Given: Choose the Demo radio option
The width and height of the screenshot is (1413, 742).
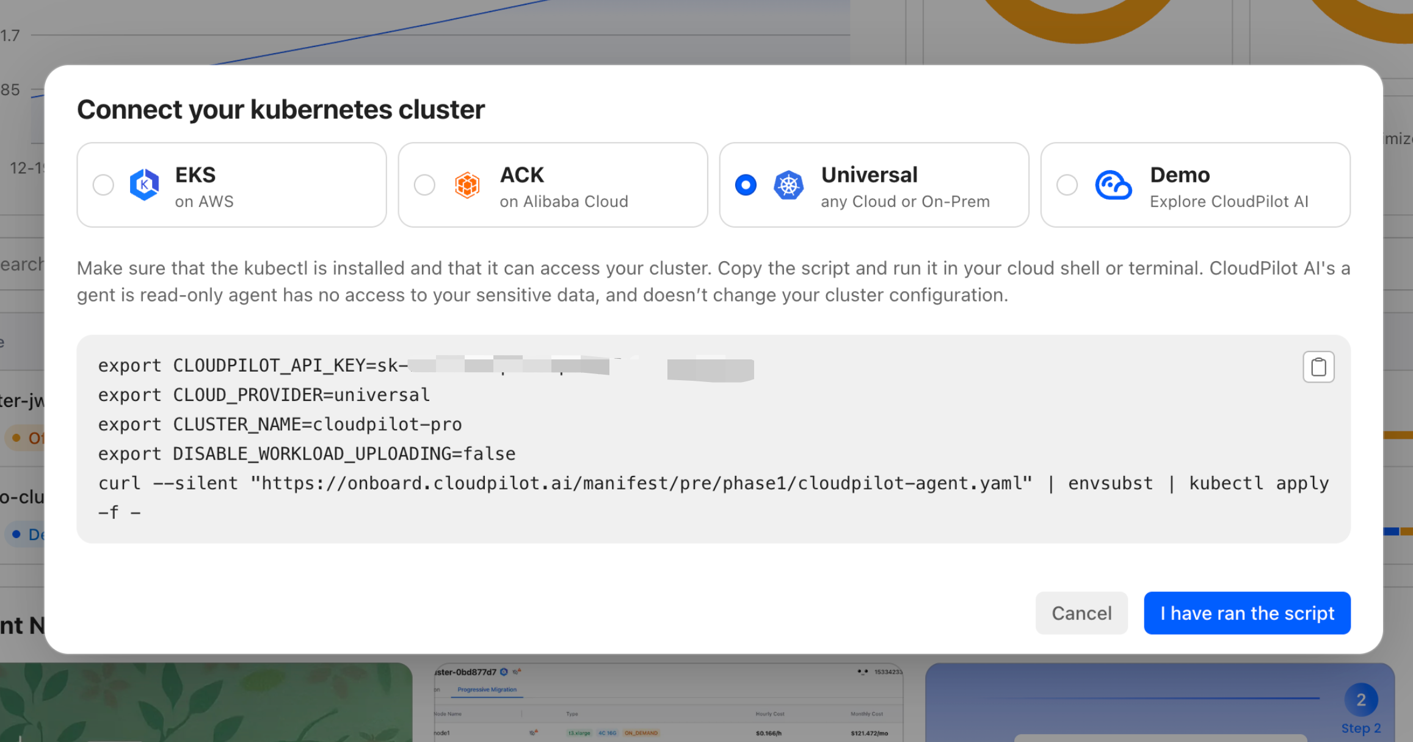Looking at the screenshot, I should click(x=1067, y=184).
